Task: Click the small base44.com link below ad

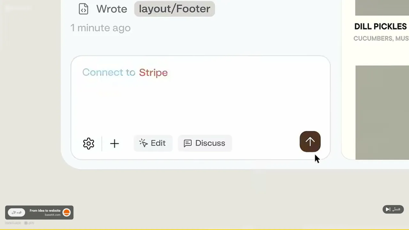Action: click(x=13, y=223)
